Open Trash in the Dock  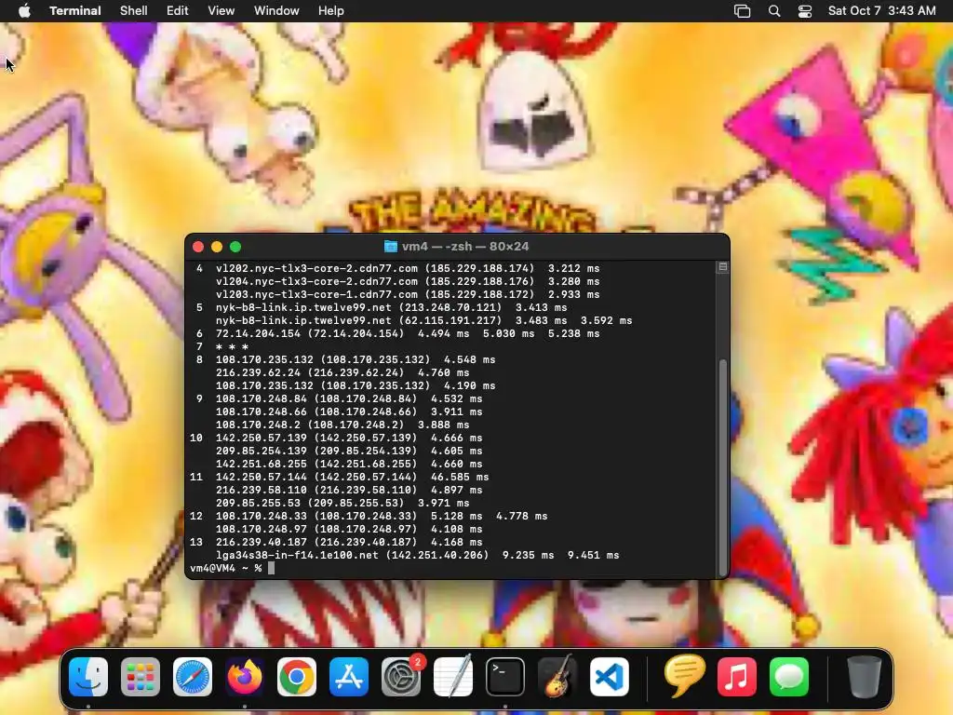click(x=864, y=677)
